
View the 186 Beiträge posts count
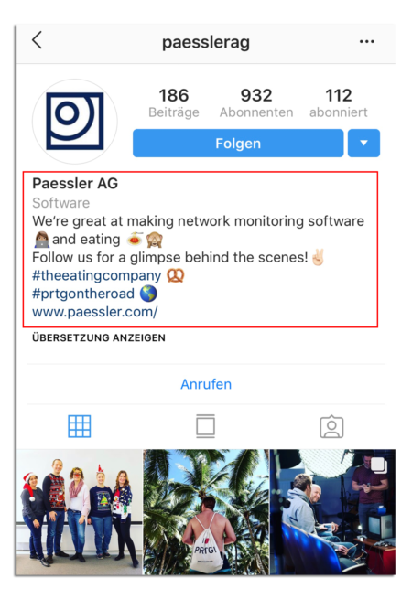[174, 103]
